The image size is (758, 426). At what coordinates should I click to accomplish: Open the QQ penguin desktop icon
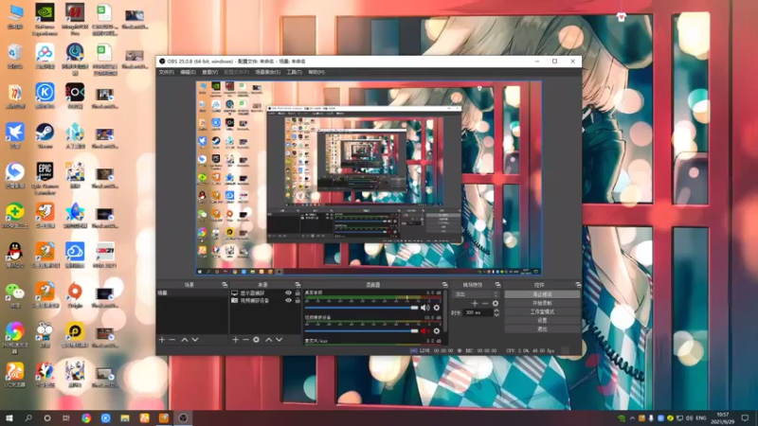click(x=15, y=255)
